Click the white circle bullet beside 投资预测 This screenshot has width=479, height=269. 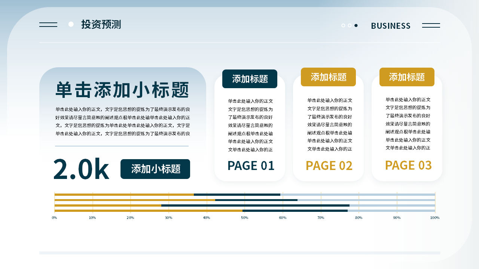tap(71, 24)
